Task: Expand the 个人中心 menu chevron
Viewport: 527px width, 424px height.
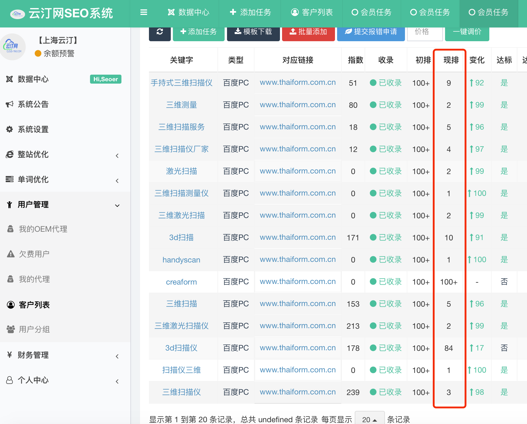Action: point(117,381)
